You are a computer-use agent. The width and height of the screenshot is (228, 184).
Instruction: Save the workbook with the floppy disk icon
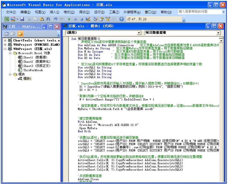[x=22, y=19]
